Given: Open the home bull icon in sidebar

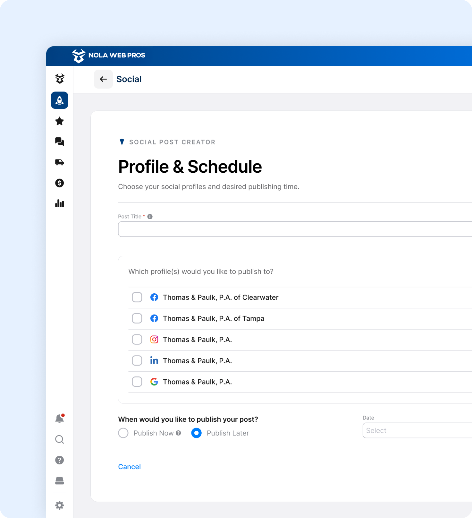Looking at the screenshot, I should (60, 79).
